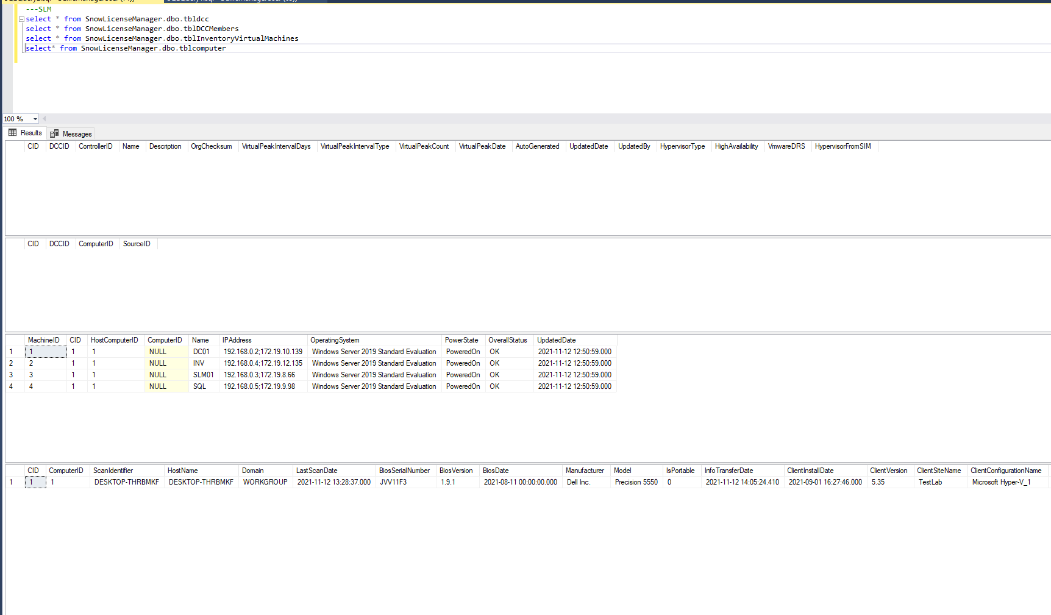
Task: Select the HighAvailability column header
Action: pos(736,146)
